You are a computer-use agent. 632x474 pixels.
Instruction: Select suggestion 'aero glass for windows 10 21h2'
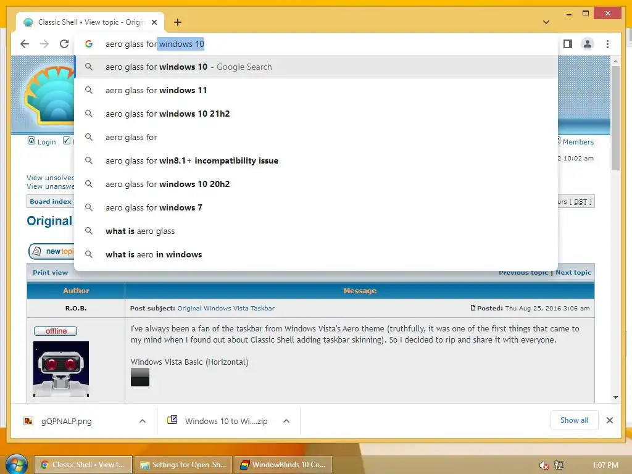click(x=316, y=114)
